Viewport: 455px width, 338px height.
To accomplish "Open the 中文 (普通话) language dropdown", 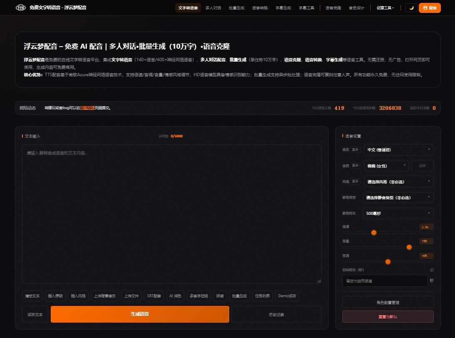I will (399, 150).
